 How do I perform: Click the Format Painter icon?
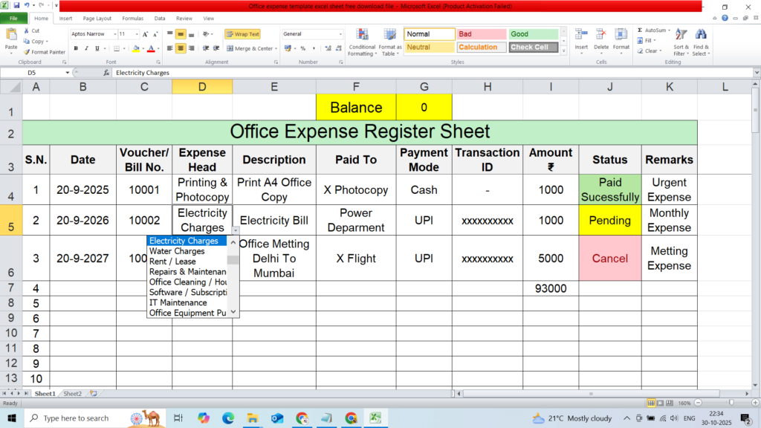point(27,52)
